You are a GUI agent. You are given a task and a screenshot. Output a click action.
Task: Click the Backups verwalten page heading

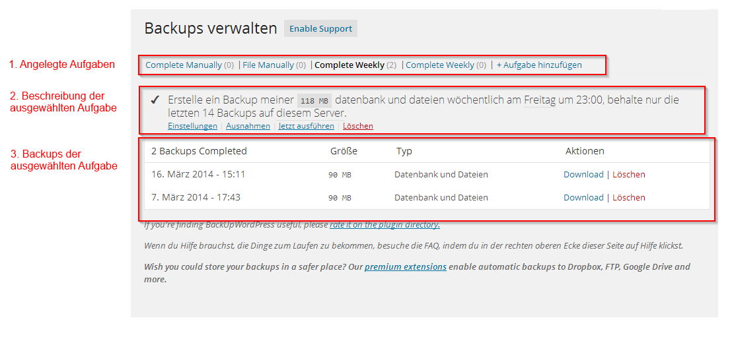point(211,28)
